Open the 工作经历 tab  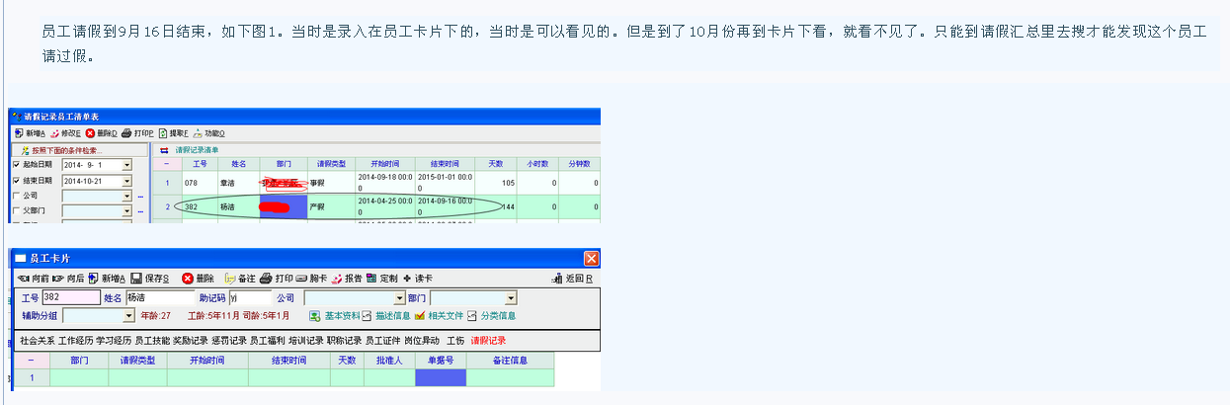point(75,341)
